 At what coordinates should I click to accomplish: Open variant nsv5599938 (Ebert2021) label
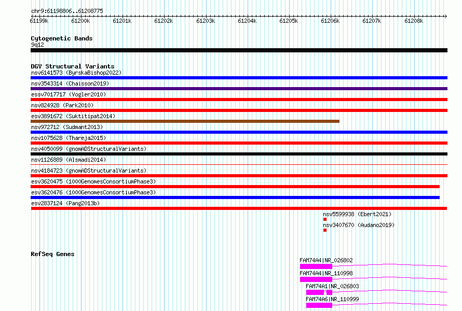click(357, 214)
